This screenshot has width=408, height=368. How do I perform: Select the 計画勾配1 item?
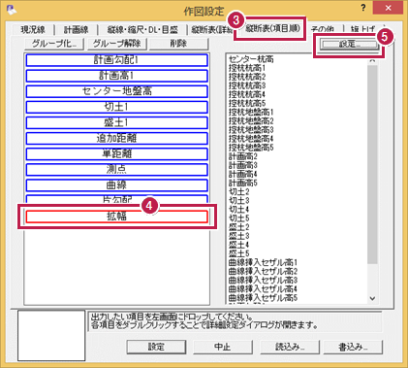click(x=116, y=60)
